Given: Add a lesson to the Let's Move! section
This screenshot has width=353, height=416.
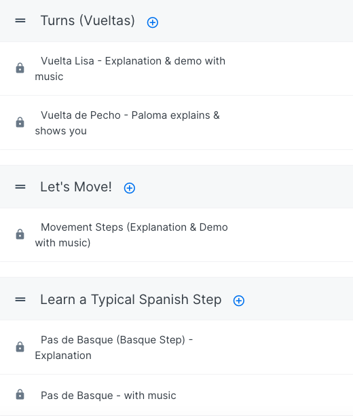Looking at the screenshot, I should click(x=130, y=188).
